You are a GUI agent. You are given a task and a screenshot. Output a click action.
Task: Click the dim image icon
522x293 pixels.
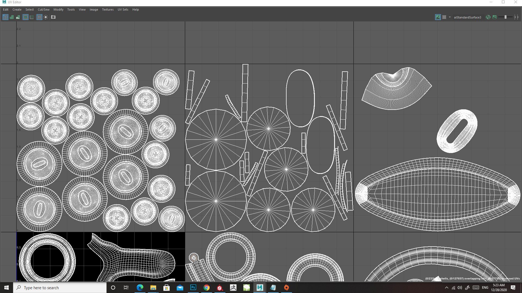pyautogui.click(x=495, y=17)
